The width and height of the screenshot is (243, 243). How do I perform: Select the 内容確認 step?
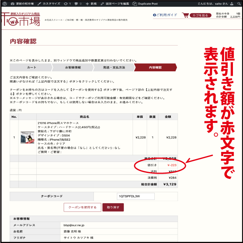tap(155, 67)
